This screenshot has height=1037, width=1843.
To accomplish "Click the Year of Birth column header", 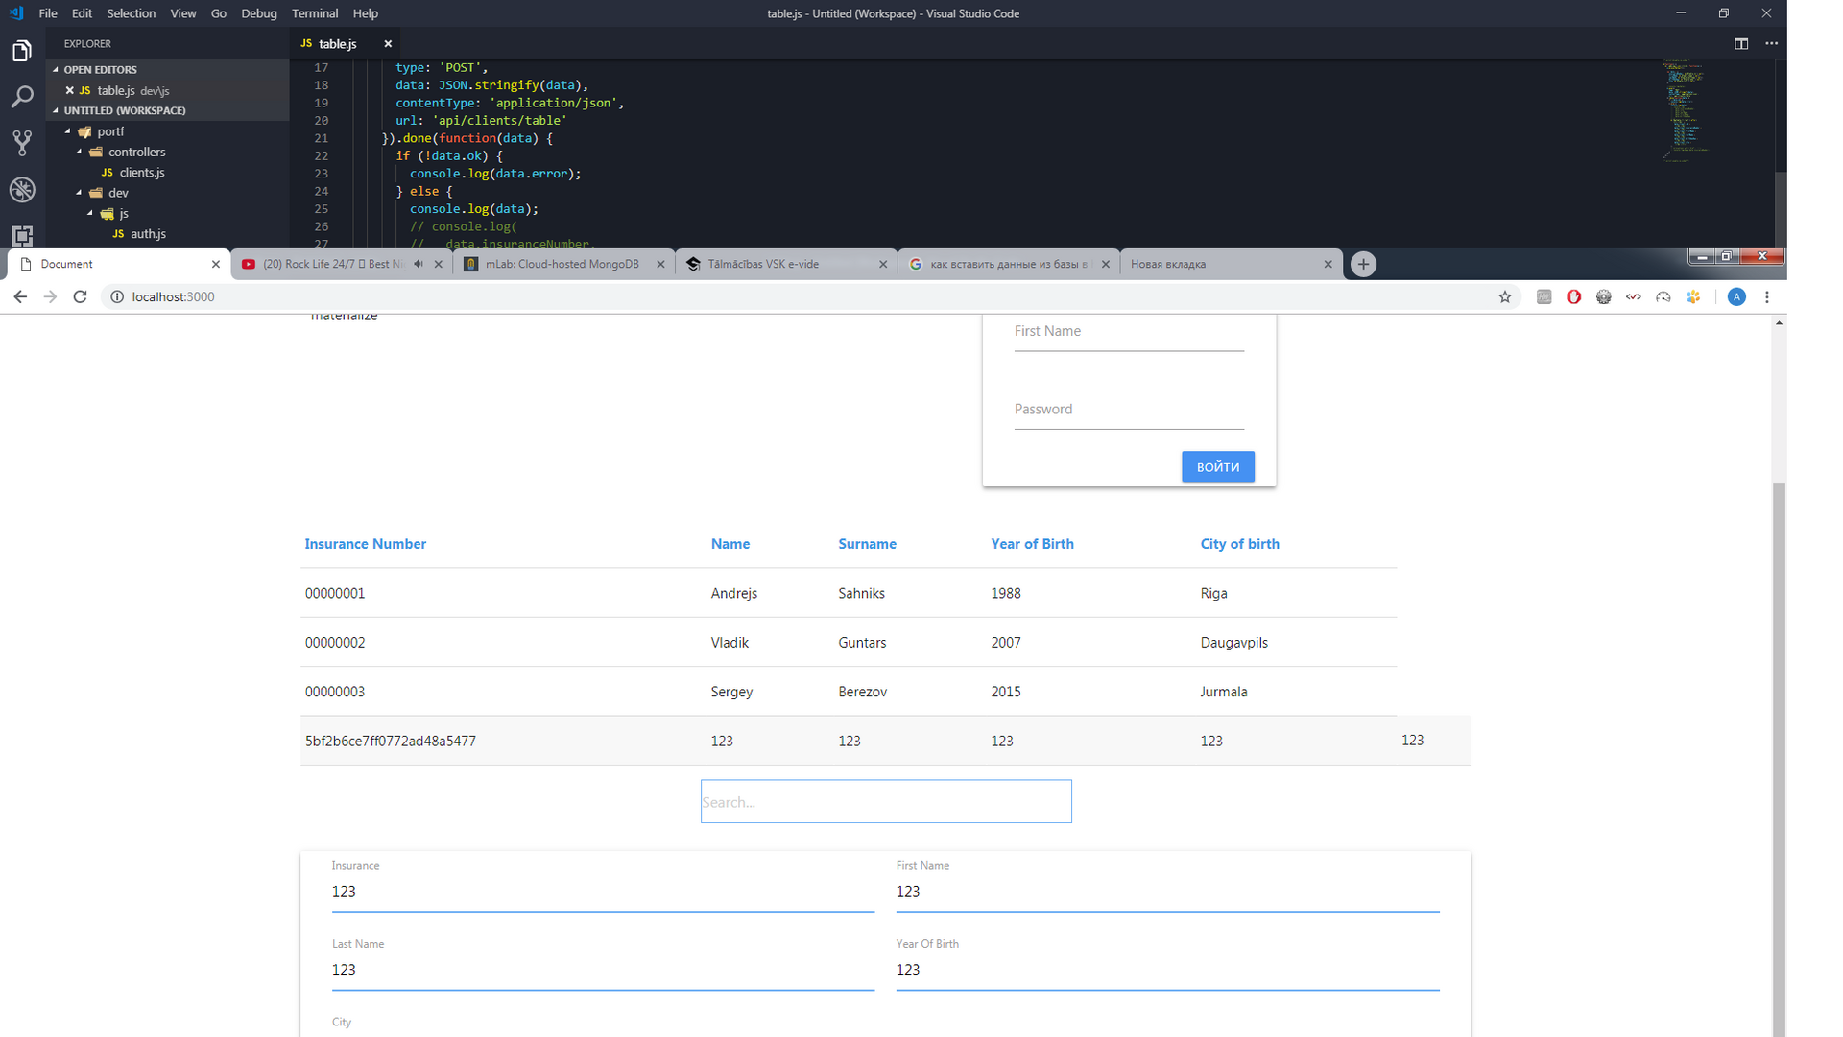I will click(1032, 544).
